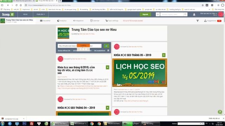This screenshot has width=225, height=126.
Task: Open green action icon on THÁNG 05 – 2019 post
Action: tap(164, 55)
